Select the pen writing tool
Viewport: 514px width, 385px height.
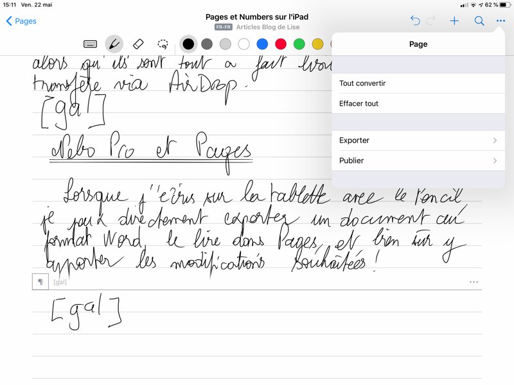tap(114, 44)
